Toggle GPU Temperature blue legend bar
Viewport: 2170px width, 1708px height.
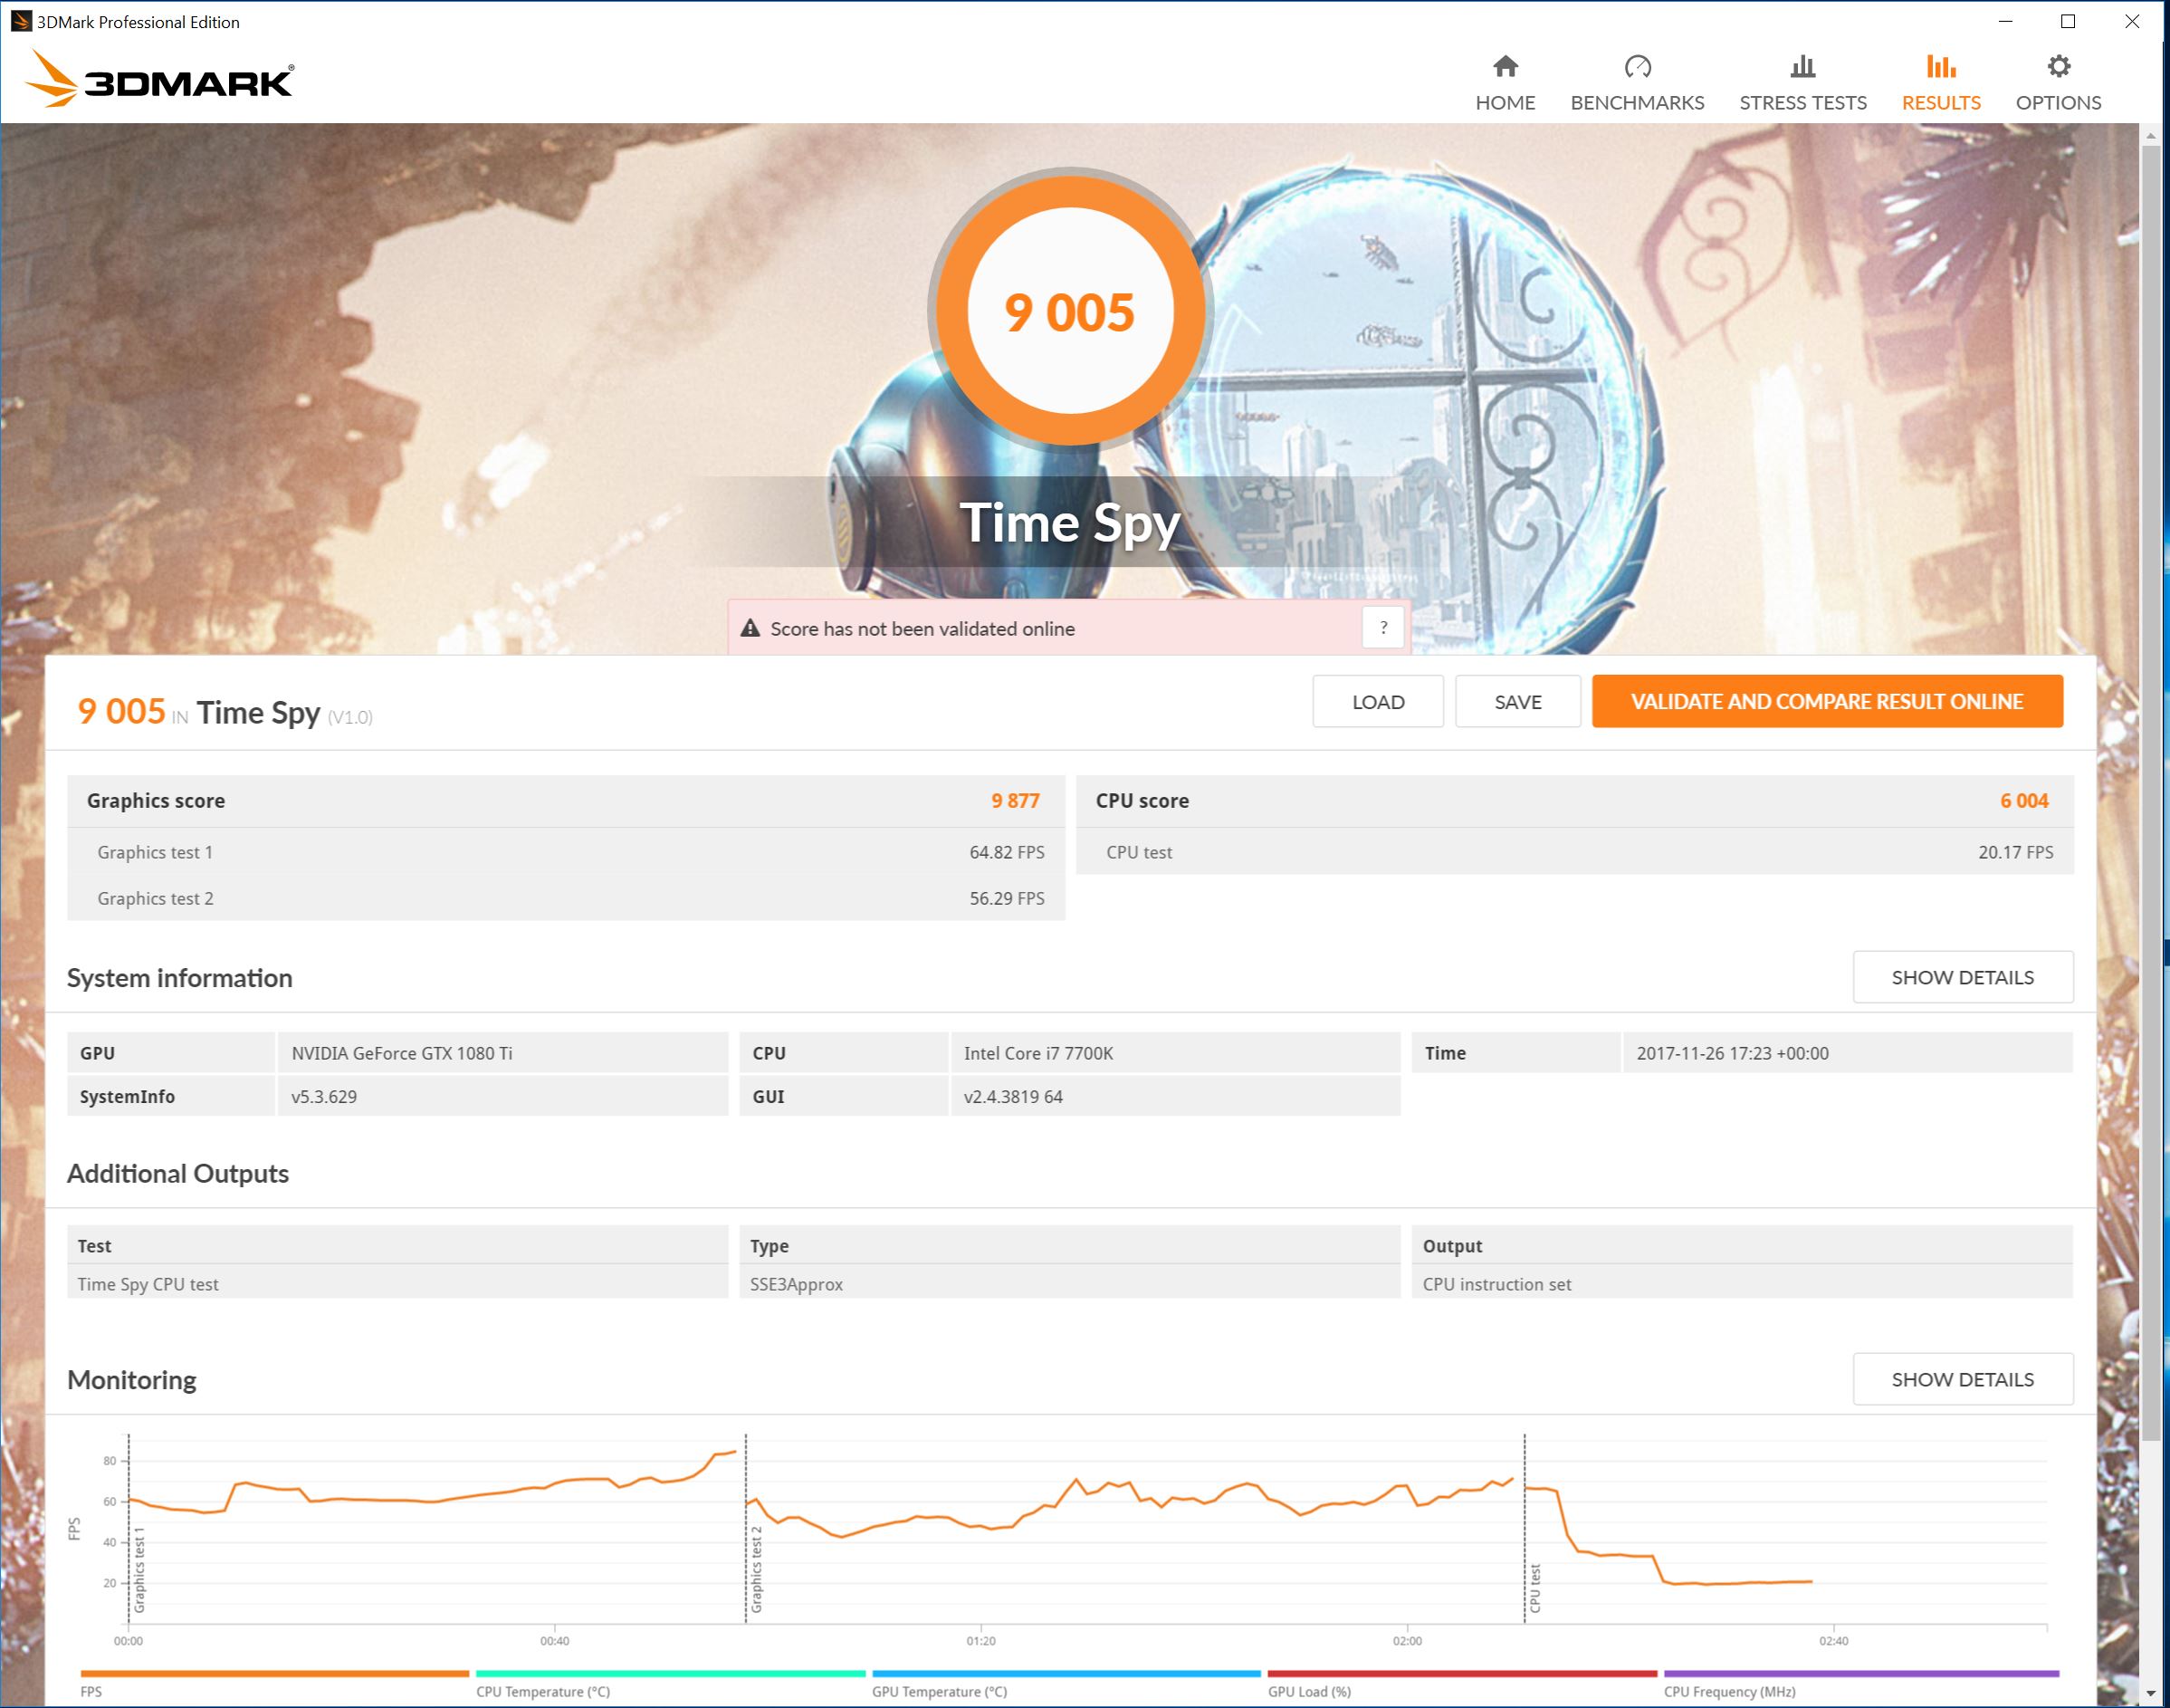pyautogui.click(x=1066, y=1674)
